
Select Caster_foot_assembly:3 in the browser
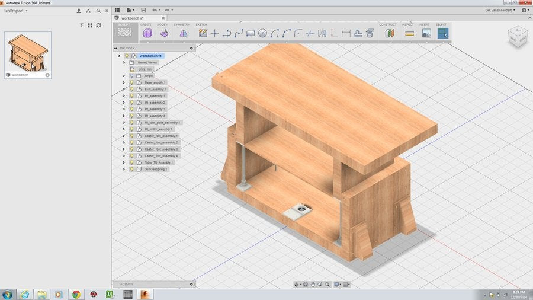pyautogui.click(x=161, y=149)
